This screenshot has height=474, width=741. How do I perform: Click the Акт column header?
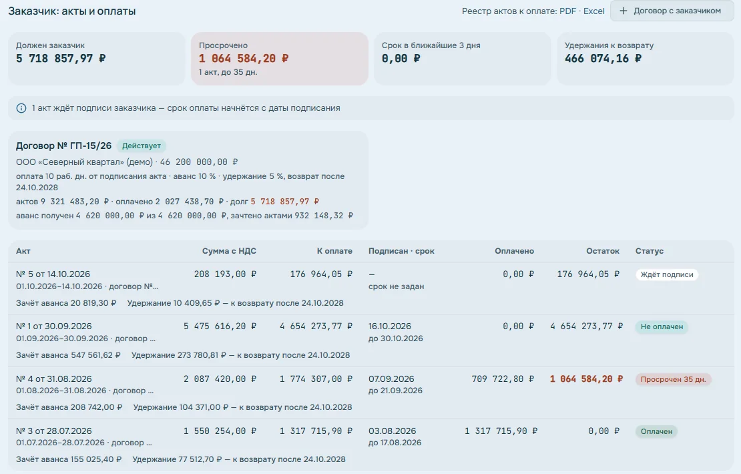[x=23, y=251]
